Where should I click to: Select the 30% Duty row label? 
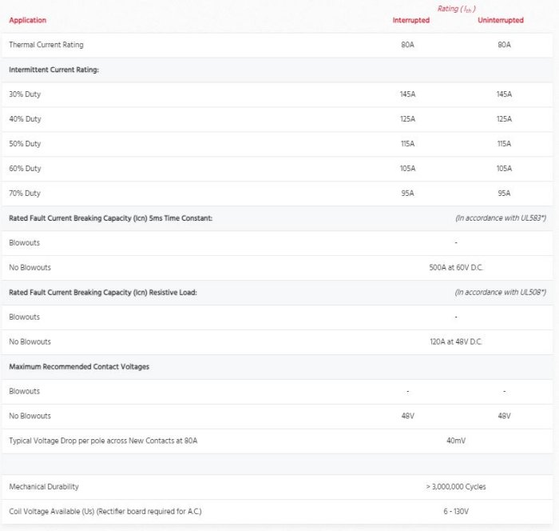(25, 94)
